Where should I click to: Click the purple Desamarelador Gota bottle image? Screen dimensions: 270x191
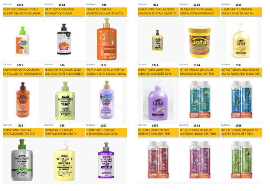point(106,160)
